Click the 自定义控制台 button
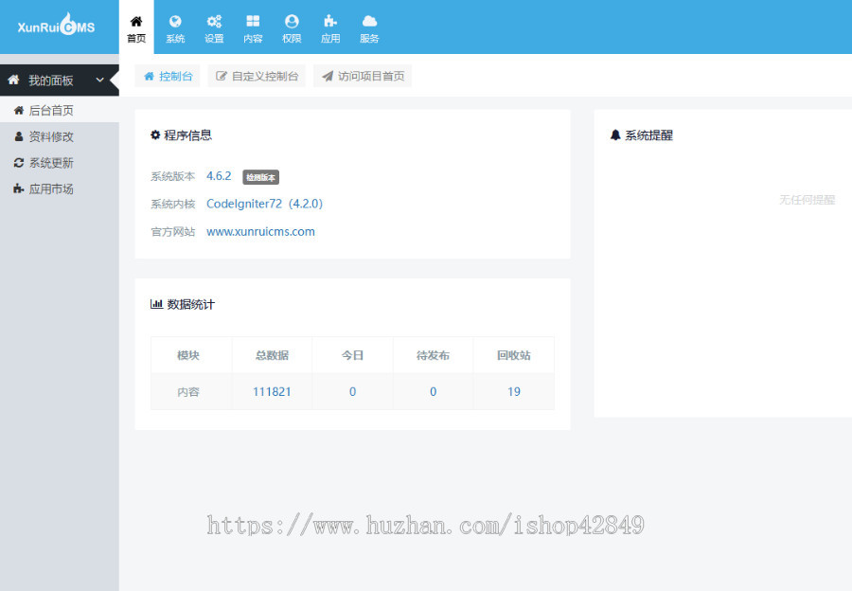Image resolution: width=852 pixels, height=591 pixels. [257, 76]
